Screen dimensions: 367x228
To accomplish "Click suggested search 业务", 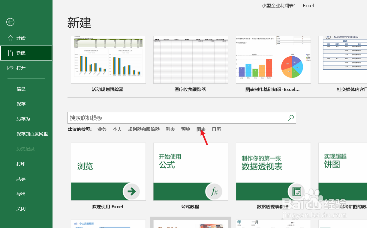I will [x=102, y=129].
